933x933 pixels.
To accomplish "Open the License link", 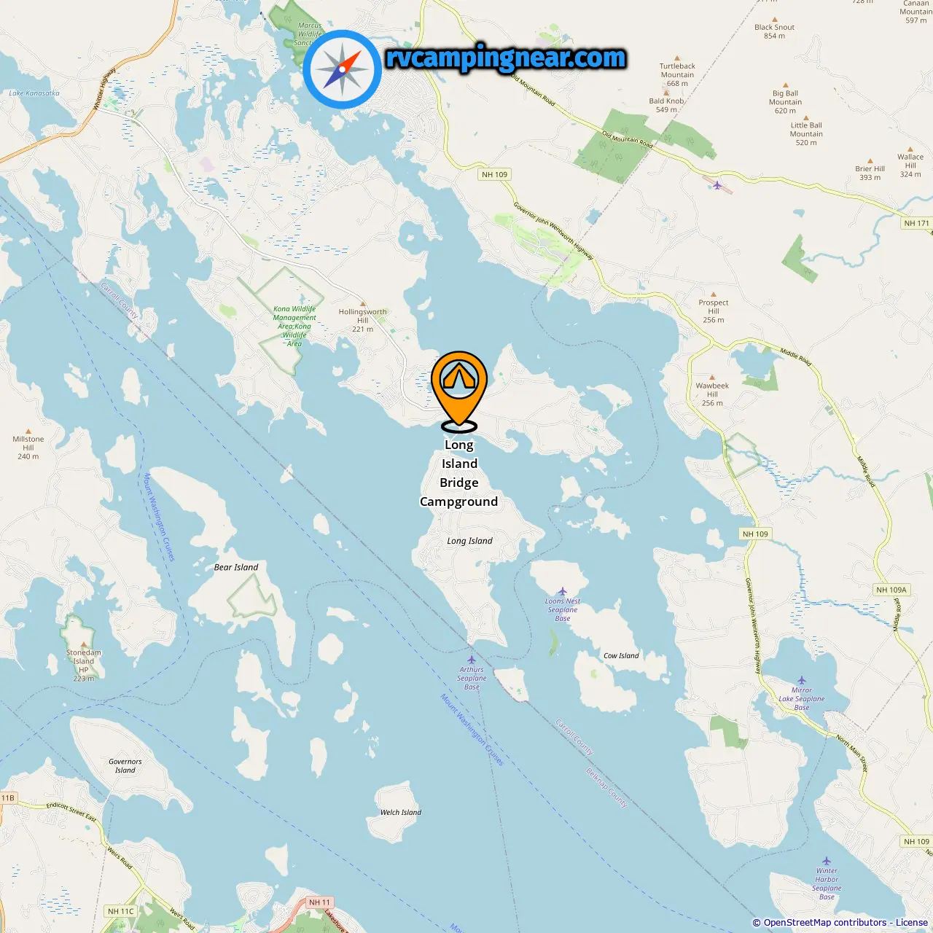I will 912,923.
